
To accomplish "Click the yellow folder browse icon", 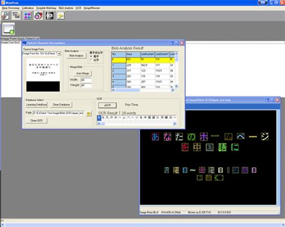I will pos(89,114).
